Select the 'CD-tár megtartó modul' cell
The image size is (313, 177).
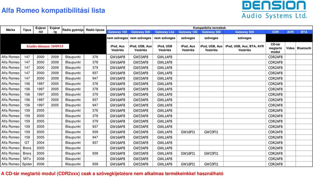(275, 48)
